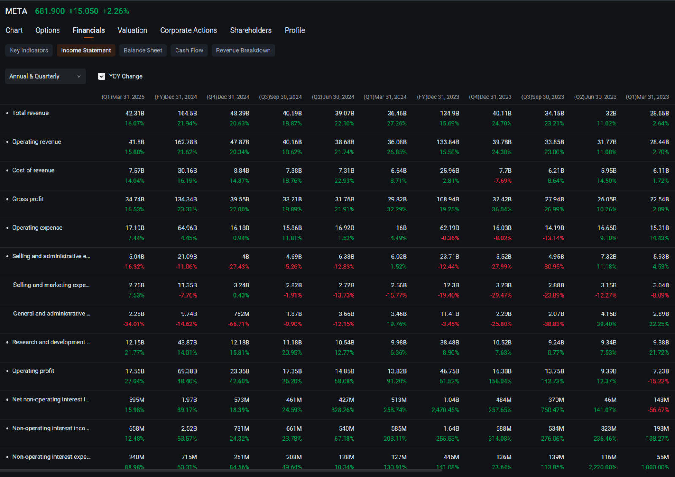The height and width of the screenshot is (477, 675).
Task: Switch to the Options tab
Action: (x=48, y=30)
